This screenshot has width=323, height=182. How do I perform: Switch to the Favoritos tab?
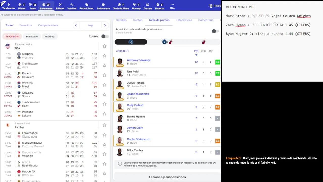click(26, 25)
